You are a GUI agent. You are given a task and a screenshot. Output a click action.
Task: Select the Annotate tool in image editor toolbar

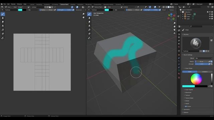click(3, 38)
